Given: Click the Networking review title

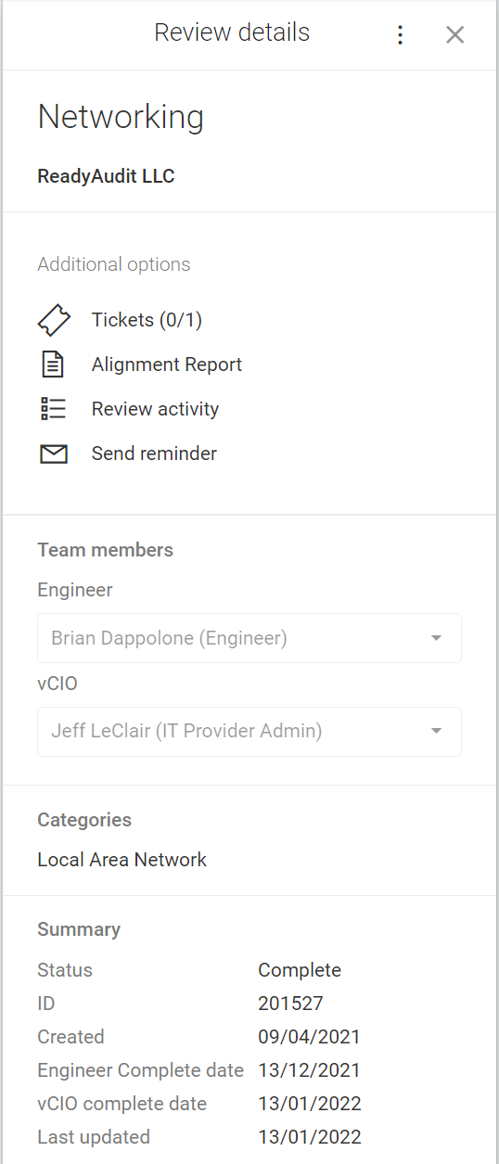Looking at the screenshot, I should click(x=121, y=117).
